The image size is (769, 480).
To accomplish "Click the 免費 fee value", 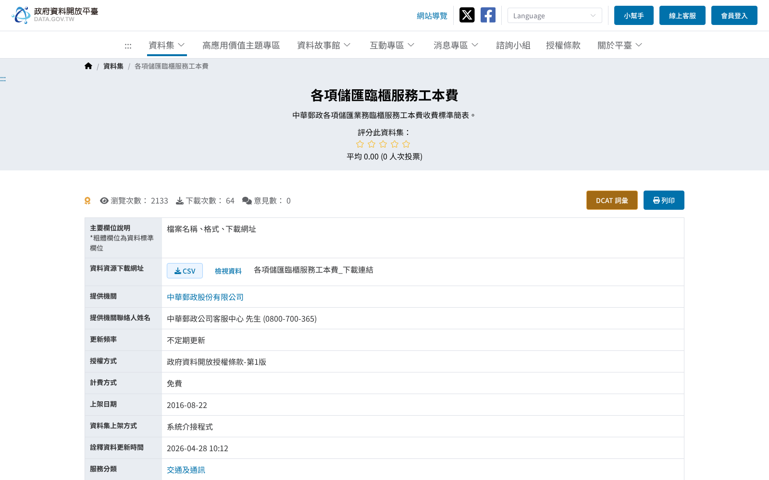I will pyautogui.click(x=174, y=384).
